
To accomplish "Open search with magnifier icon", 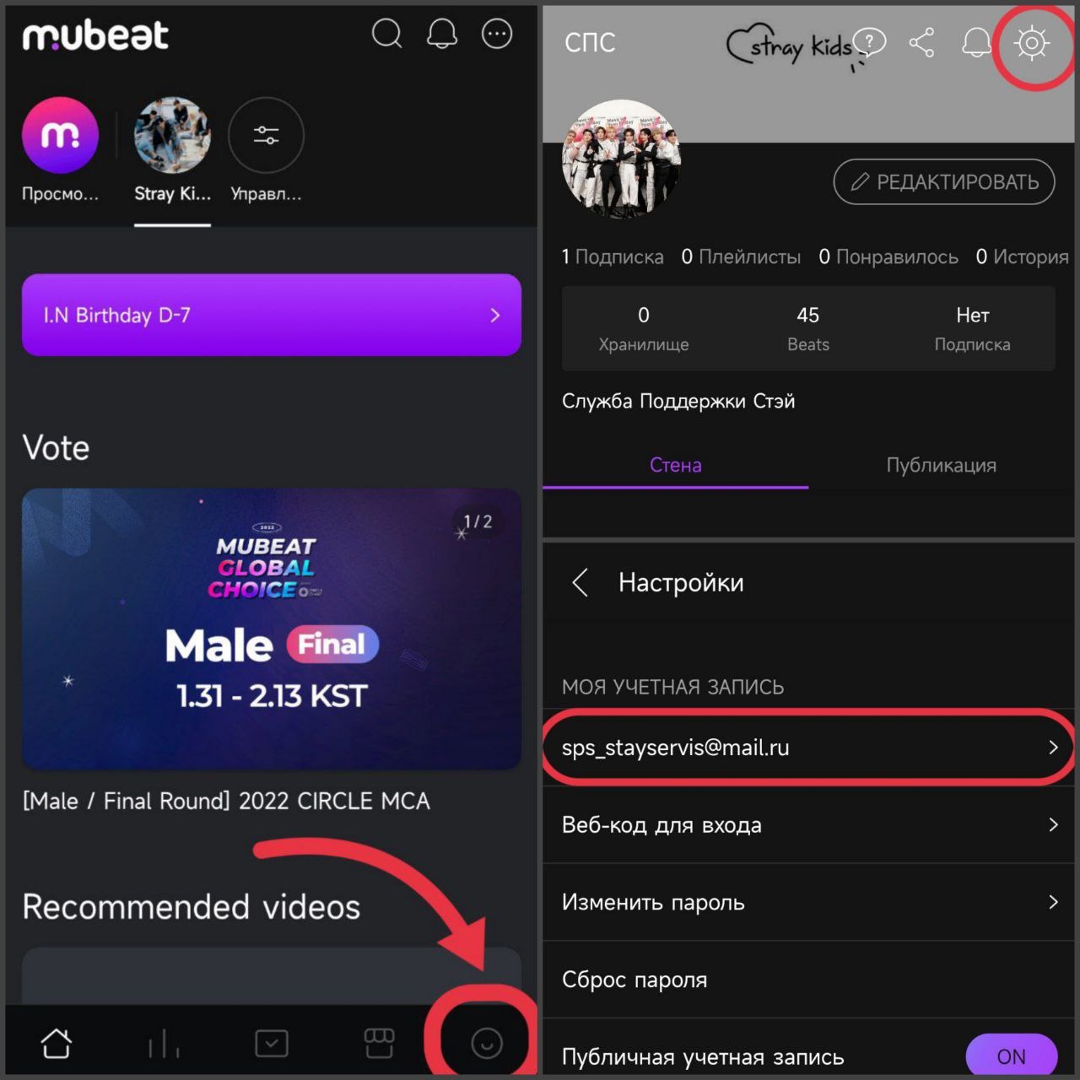I will [386, 34].
